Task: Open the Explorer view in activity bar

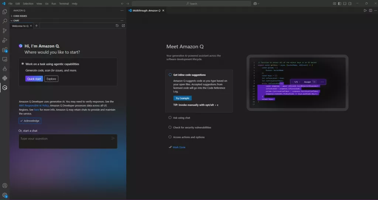Action: point(5,12)
